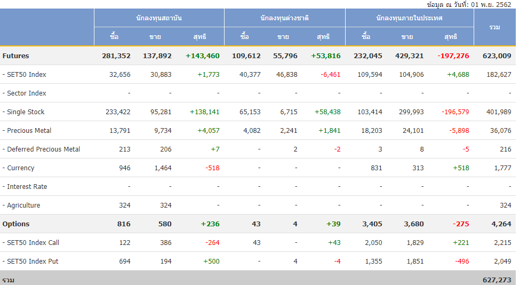Click Futures institutional sell value 137,892
The height and width of the screenshot is (285, 519).
pos(157,56)
